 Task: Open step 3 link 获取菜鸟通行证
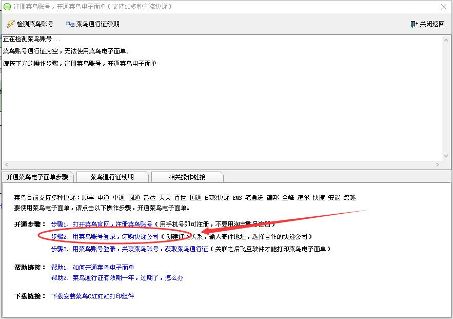pyautogui.click(x=129, y=249)
